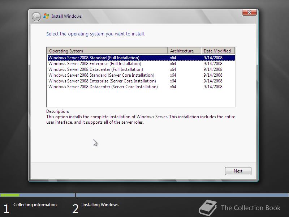
Task: Close the Install Windows dialog
Action: tap(249, 12)
